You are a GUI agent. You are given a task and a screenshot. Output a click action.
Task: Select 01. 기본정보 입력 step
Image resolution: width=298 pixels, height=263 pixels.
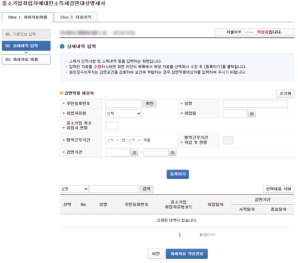(26, 34)
